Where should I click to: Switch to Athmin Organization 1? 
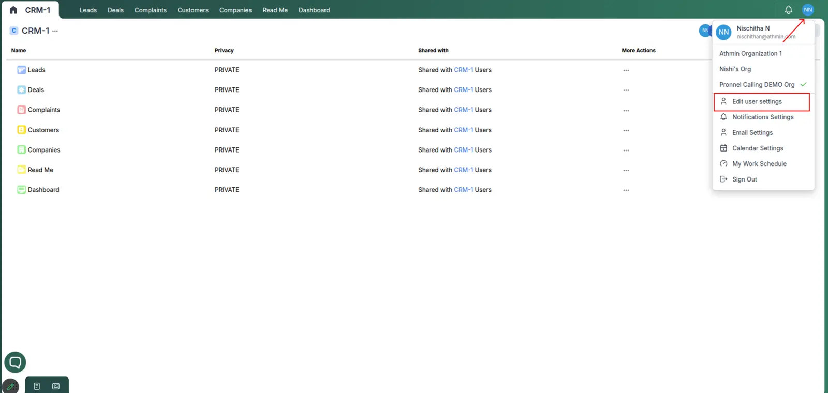point(750,54)
